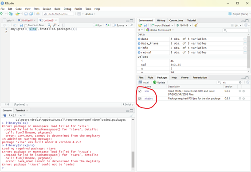Click the Go to file/function field
Viewport: 251px width, 172px height.
click(58, 14)
